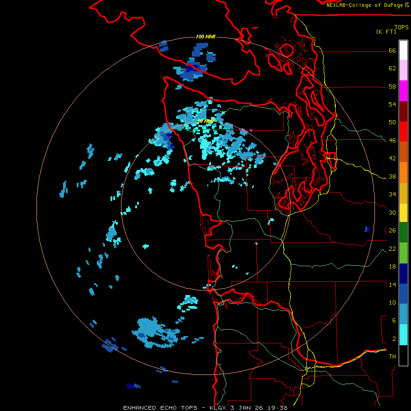The image size is (411, 411).
Task: Click the legend value '58'
Action: click(392, 86)
